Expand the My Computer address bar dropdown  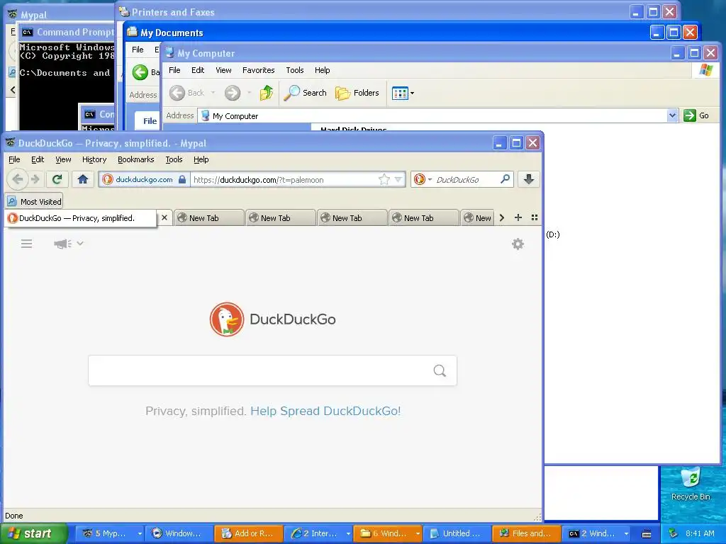tap(672, 115)
